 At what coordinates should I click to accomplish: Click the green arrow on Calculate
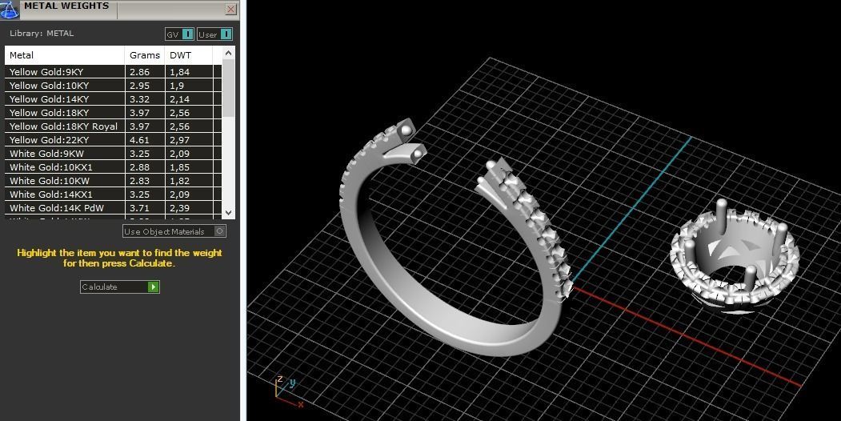(154, 287)
